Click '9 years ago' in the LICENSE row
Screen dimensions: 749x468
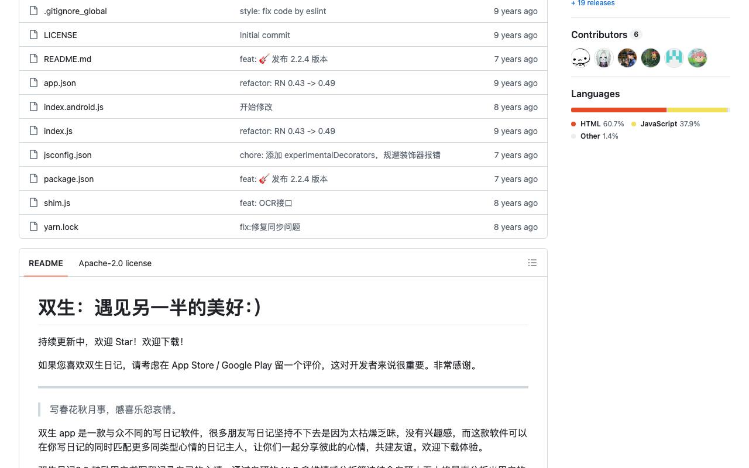click(516, 35)
